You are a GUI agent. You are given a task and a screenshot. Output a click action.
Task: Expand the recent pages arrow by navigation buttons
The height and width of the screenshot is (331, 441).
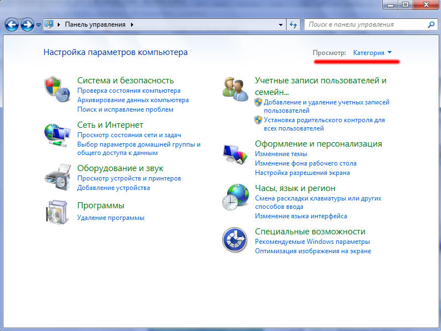pyautogui.click(x=38, y=25)
